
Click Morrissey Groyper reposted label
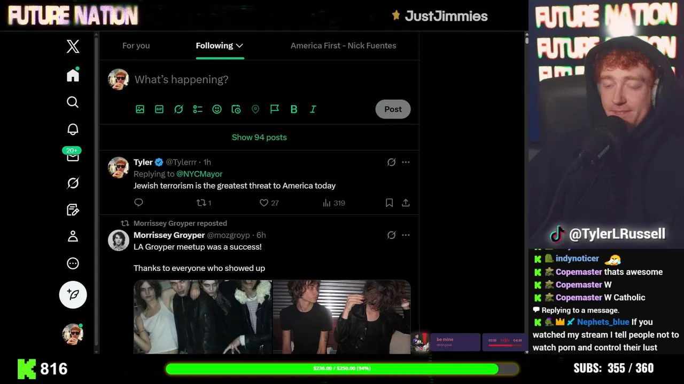tap(180, 223)
